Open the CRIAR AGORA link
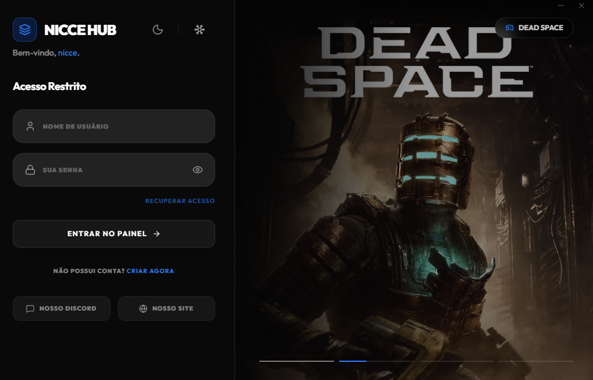 tap(150, 271)
